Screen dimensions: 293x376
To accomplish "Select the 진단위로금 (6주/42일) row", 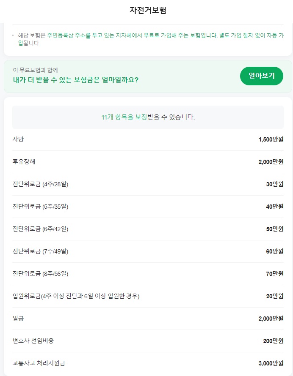I will point(146,229).
